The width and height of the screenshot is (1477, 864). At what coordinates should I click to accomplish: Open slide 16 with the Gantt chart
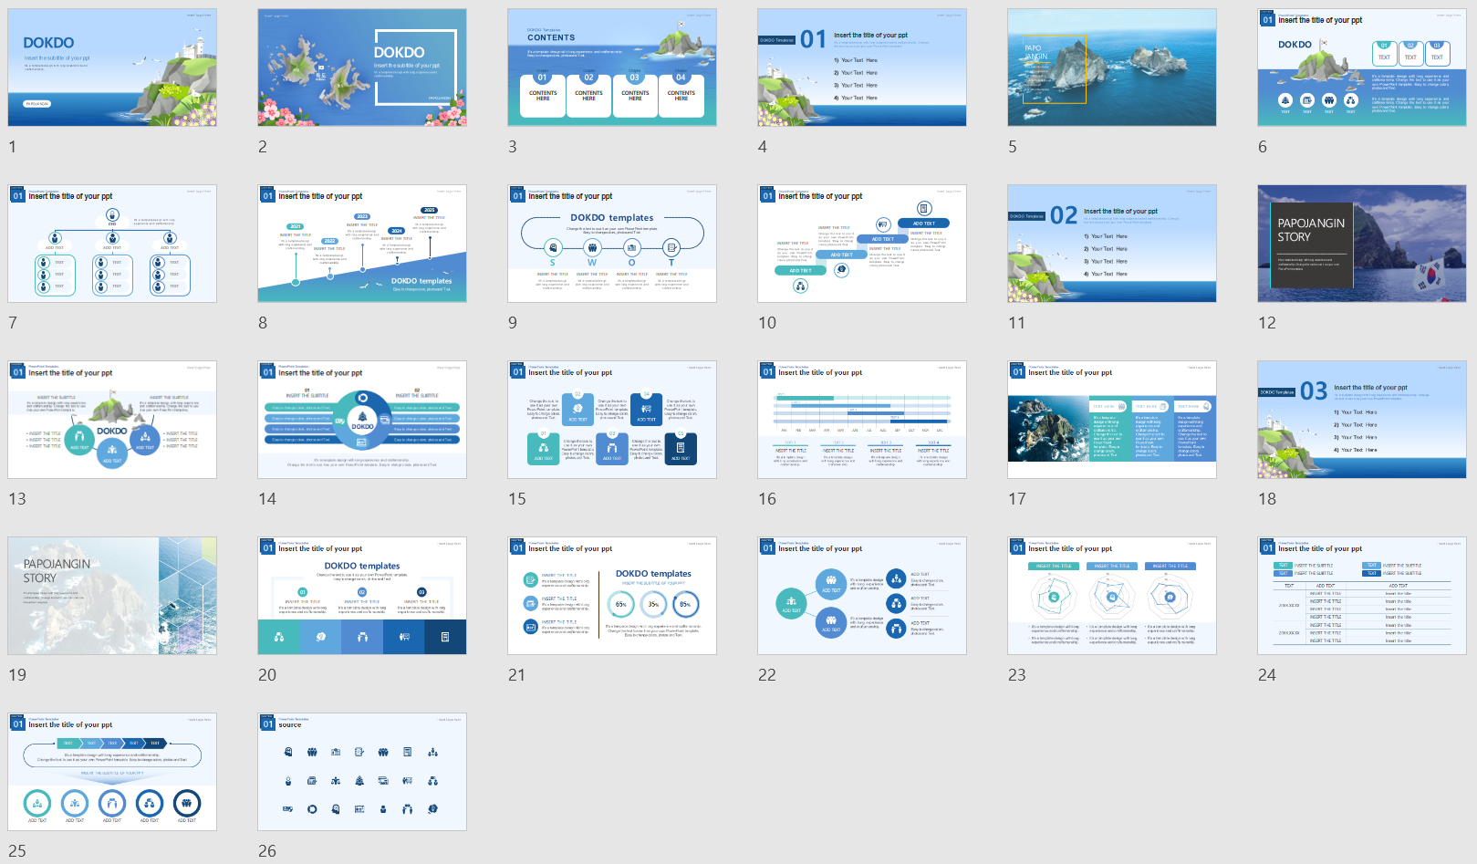click(x=862, y=420)
